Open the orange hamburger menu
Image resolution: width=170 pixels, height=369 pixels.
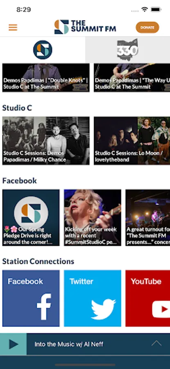coord(13,27)
